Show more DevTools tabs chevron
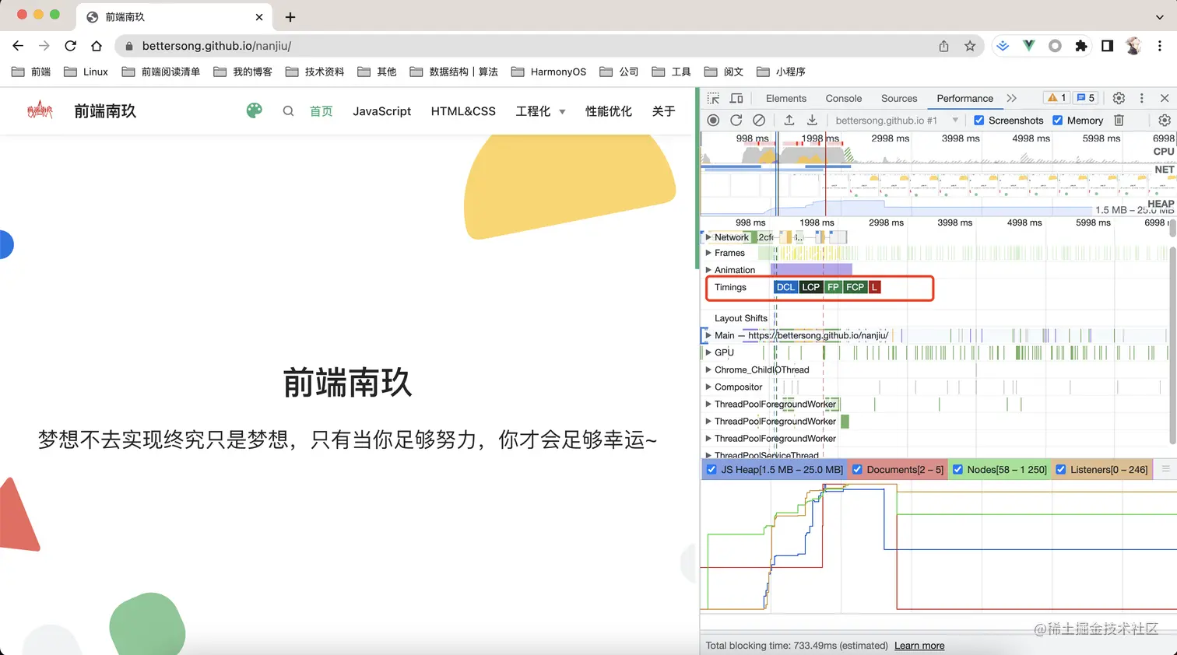Screen dimensions: 1177x655 tap(1011, 98)
